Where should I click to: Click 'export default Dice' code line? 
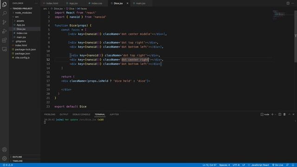71,107
